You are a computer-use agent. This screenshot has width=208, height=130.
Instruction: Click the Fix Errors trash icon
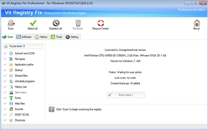pos(78,23)
